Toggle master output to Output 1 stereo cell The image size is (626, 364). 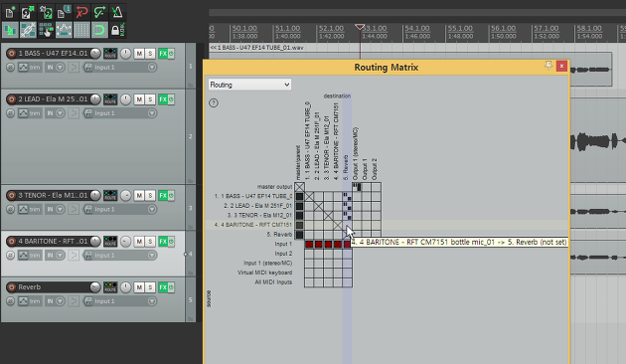[x=357, y=187]
